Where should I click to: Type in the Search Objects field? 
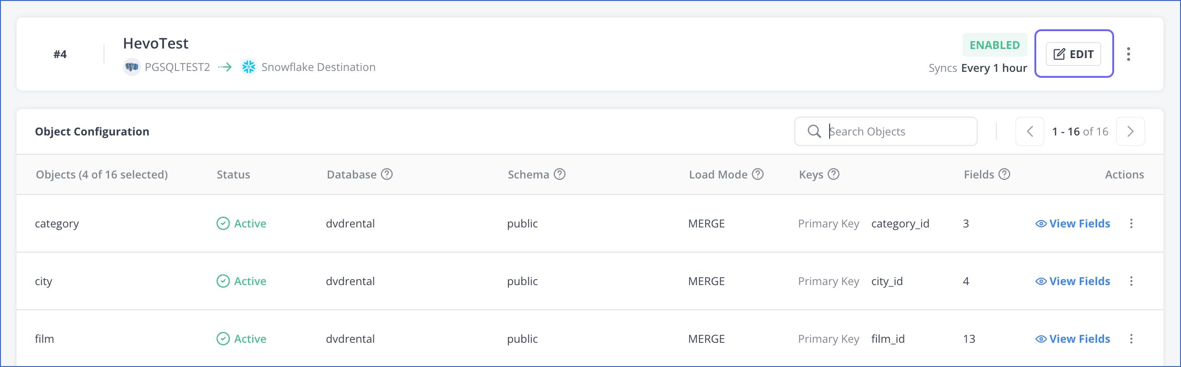pos(899,131)
